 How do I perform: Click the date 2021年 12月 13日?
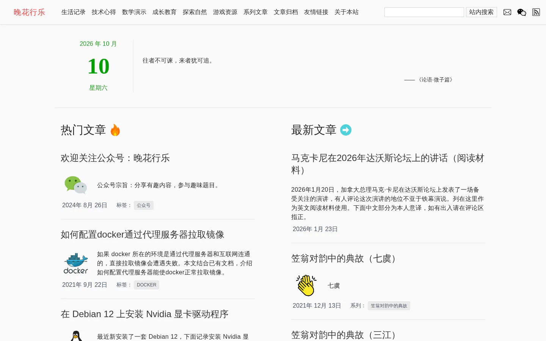(x=317, y=306)
